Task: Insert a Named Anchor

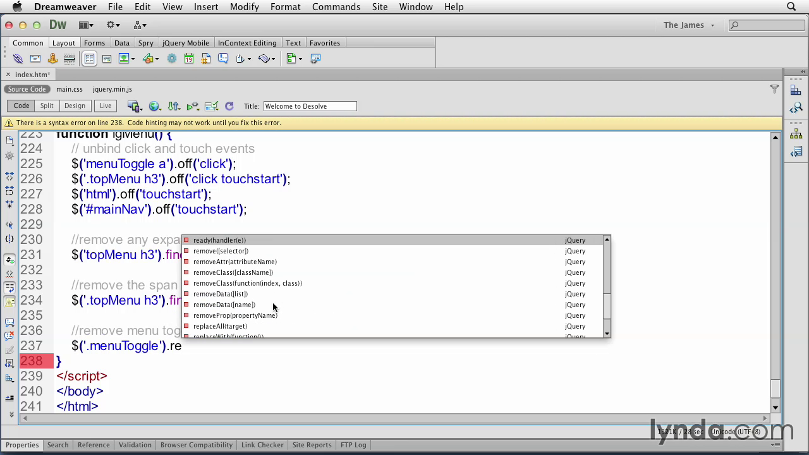Action: (52, 58)
